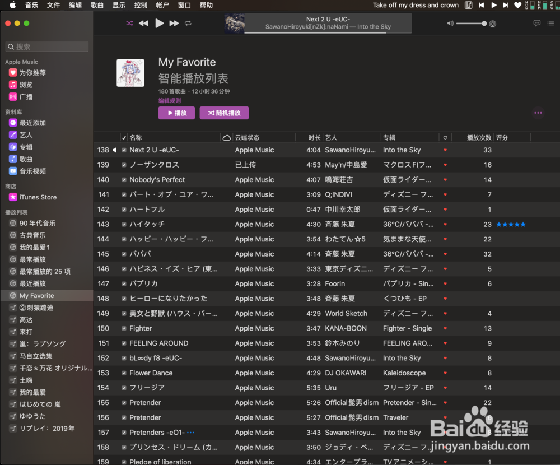The width and height of the screenshot is (560, 465).
Task: Uncheck Next 2 U -eUC- checkbox
Action: click(124, 150)
